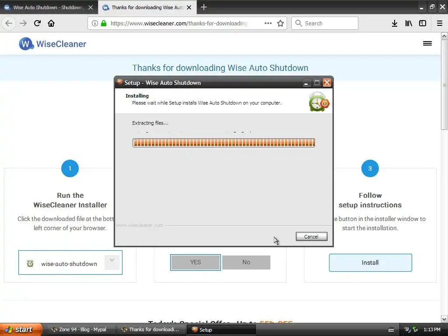Click the browser forward arrow
448x336 pixels.
point(23,23)
